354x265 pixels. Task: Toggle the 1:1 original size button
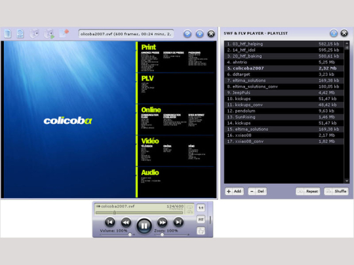click(x=201, y=208)
